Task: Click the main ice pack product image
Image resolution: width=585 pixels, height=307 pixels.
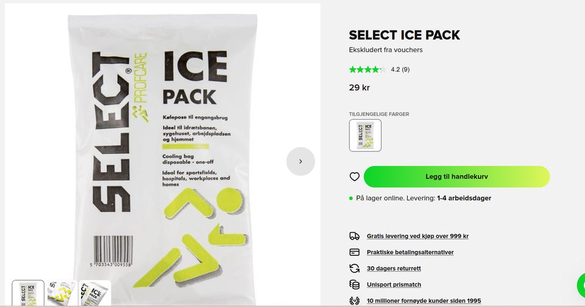Action: tap(163, 154)
